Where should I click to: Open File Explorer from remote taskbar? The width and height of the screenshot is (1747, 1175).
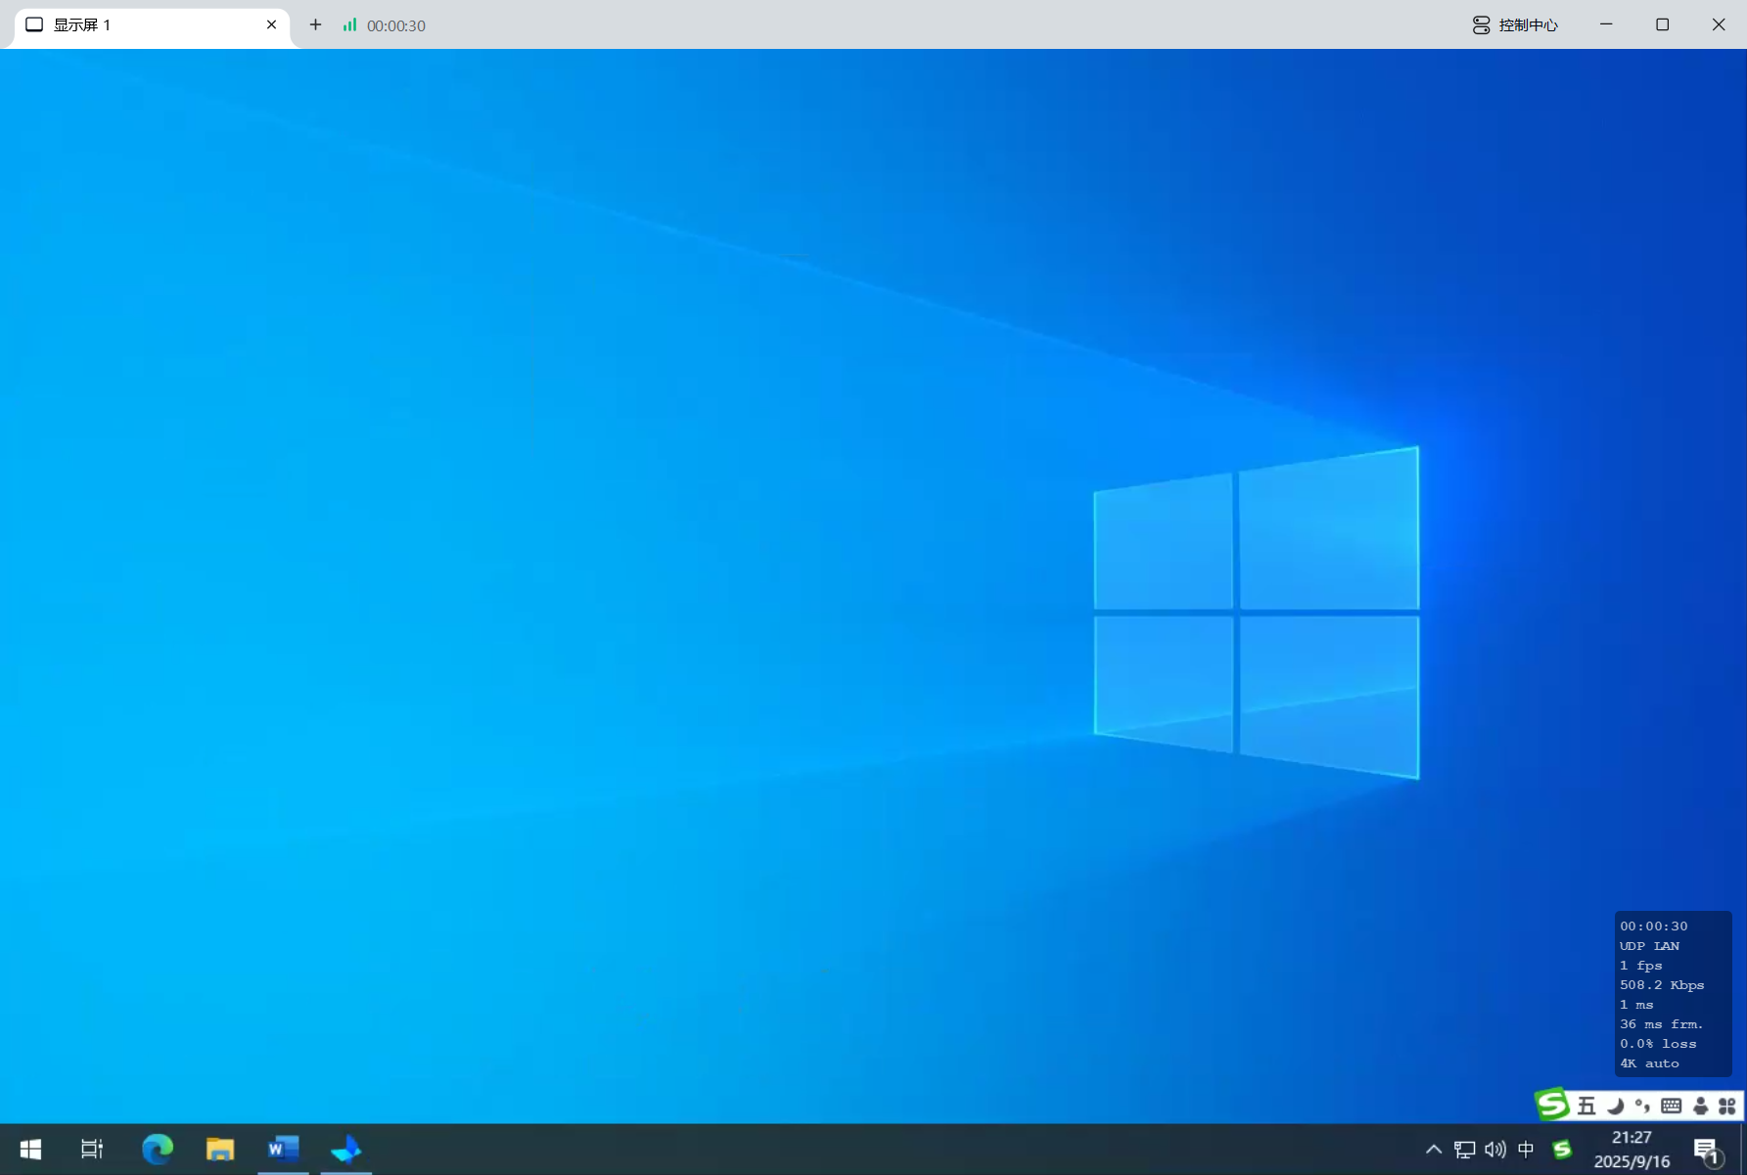click(x=220, y=1150)
